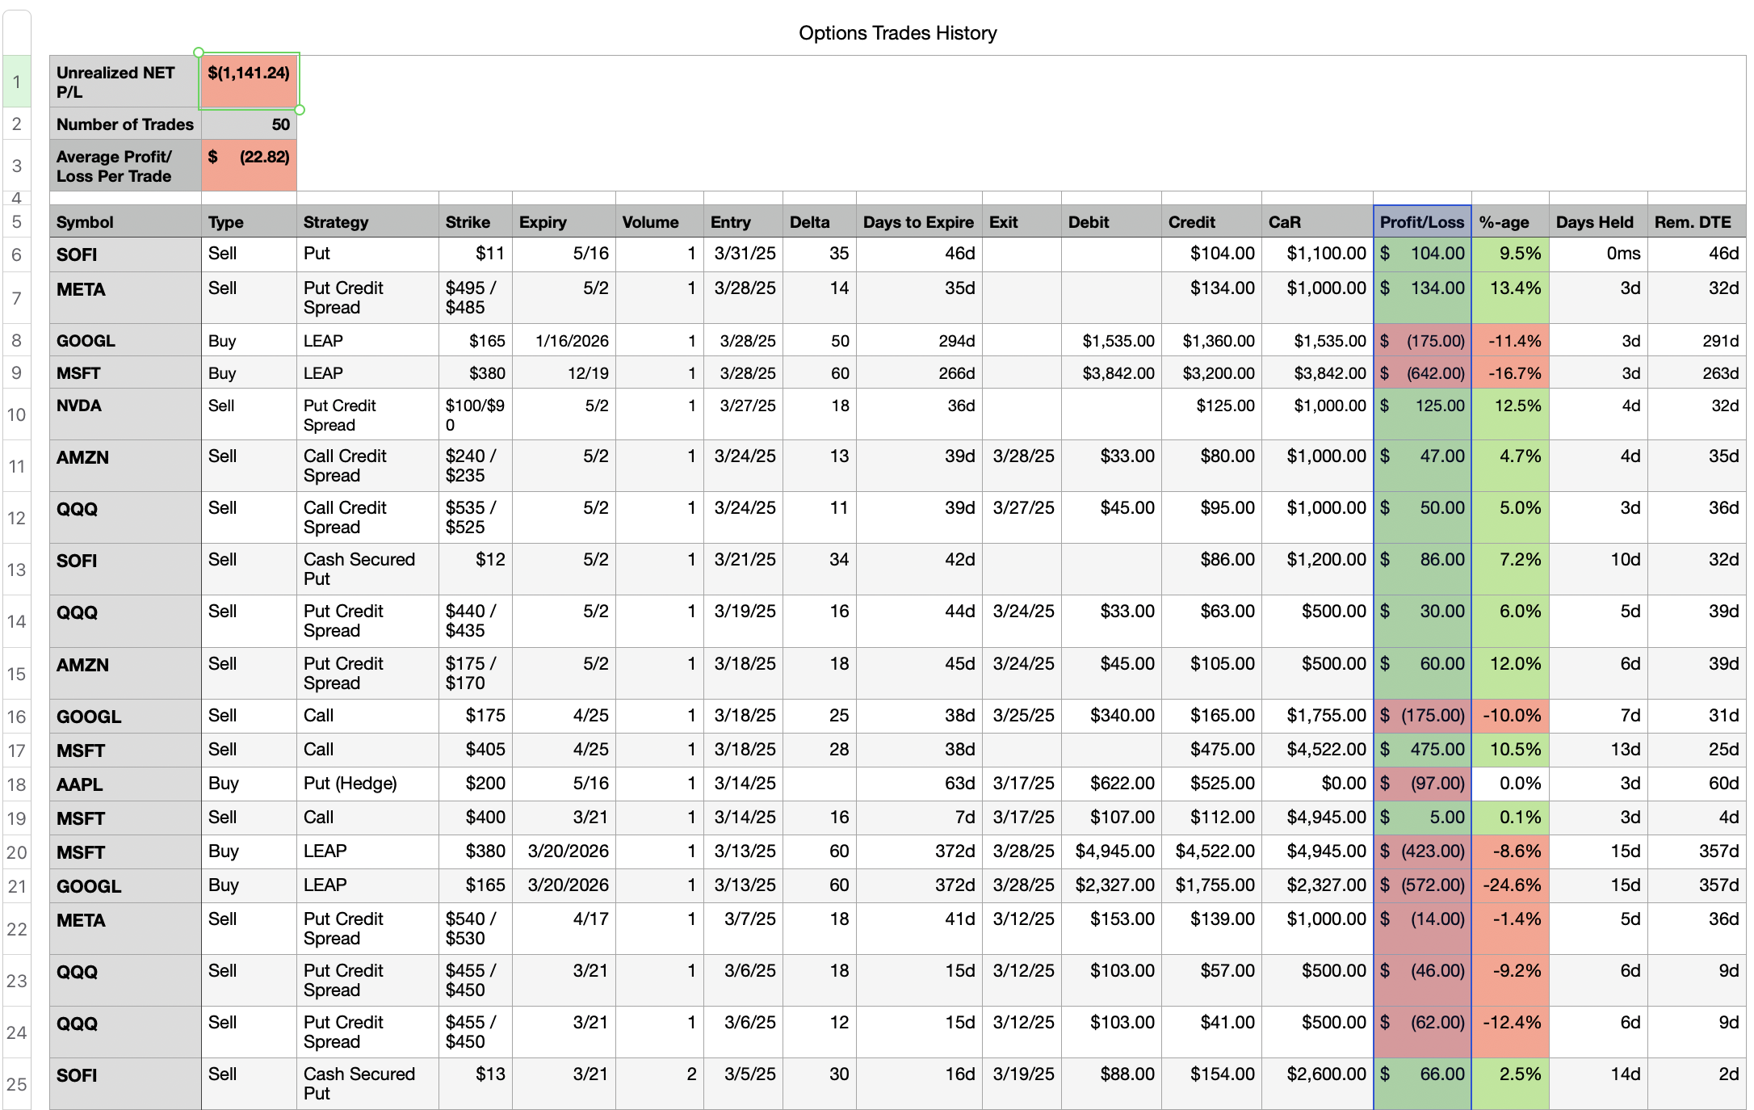Click the expiry cell showing 1/16/2026
Image resolution: width=1754 pixels, height=1110 pixels.
point(564,341)
